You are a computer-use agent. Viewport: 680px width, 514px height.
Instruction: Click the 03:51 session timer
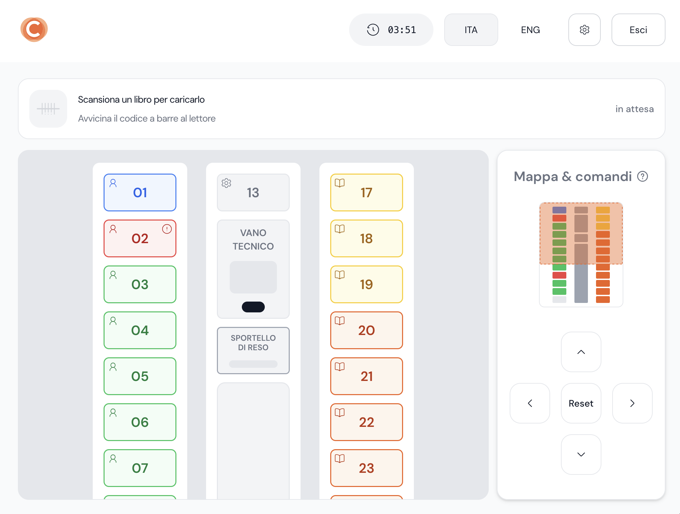click(x=391, y=30)
